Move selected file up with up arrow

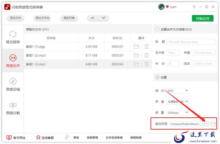(92, 18)
